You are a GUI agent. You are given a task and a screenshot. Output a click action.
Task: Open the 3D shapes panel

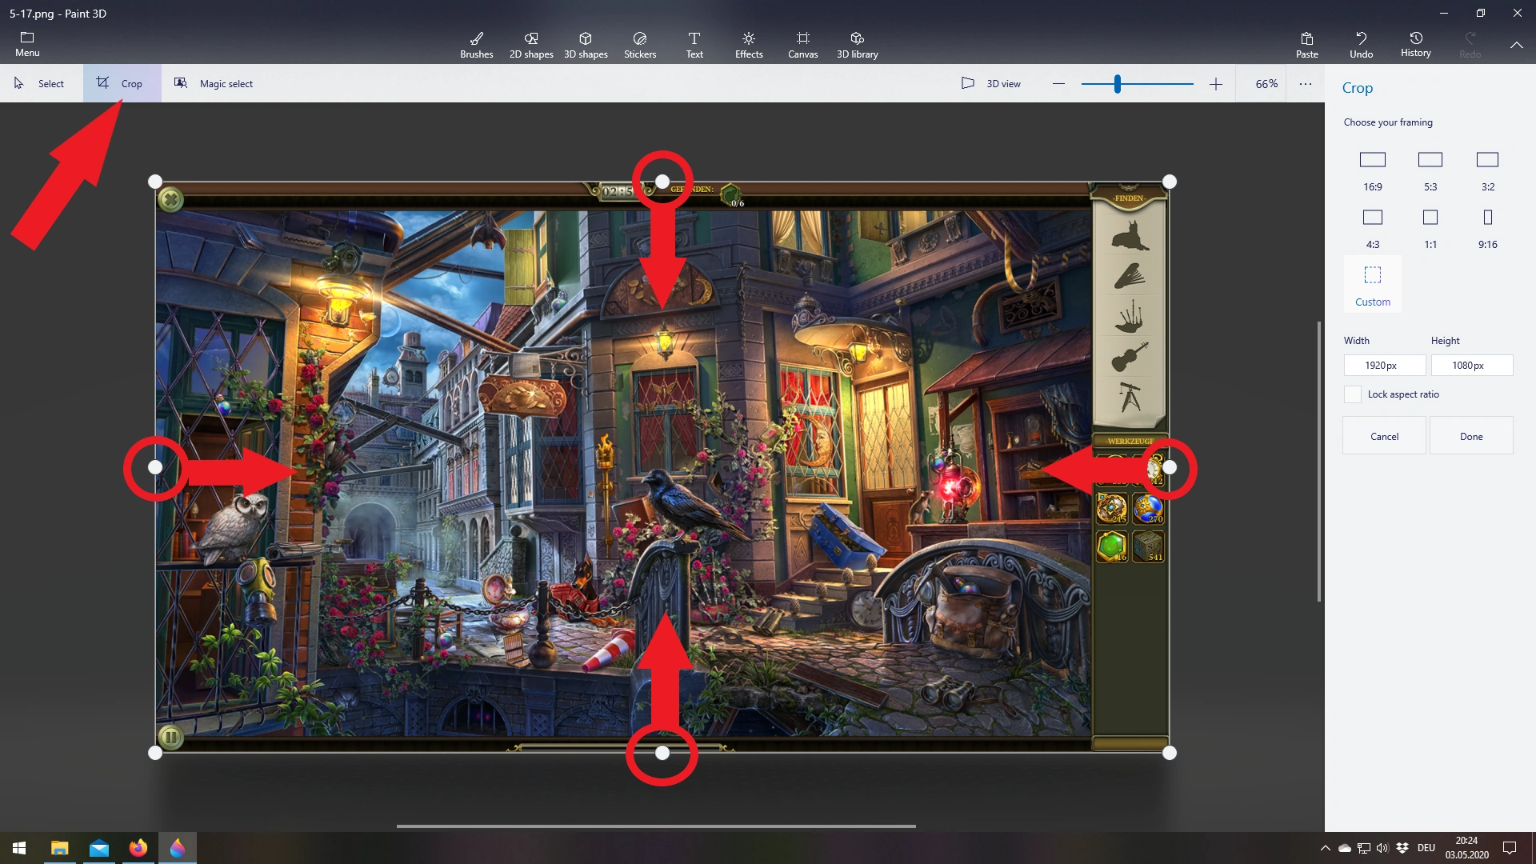(586, 45)
